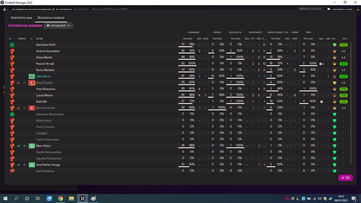Click the goalkeeper kit icon beside Gerónimo Rulli

pyautogui.click(x=12, y=45)
